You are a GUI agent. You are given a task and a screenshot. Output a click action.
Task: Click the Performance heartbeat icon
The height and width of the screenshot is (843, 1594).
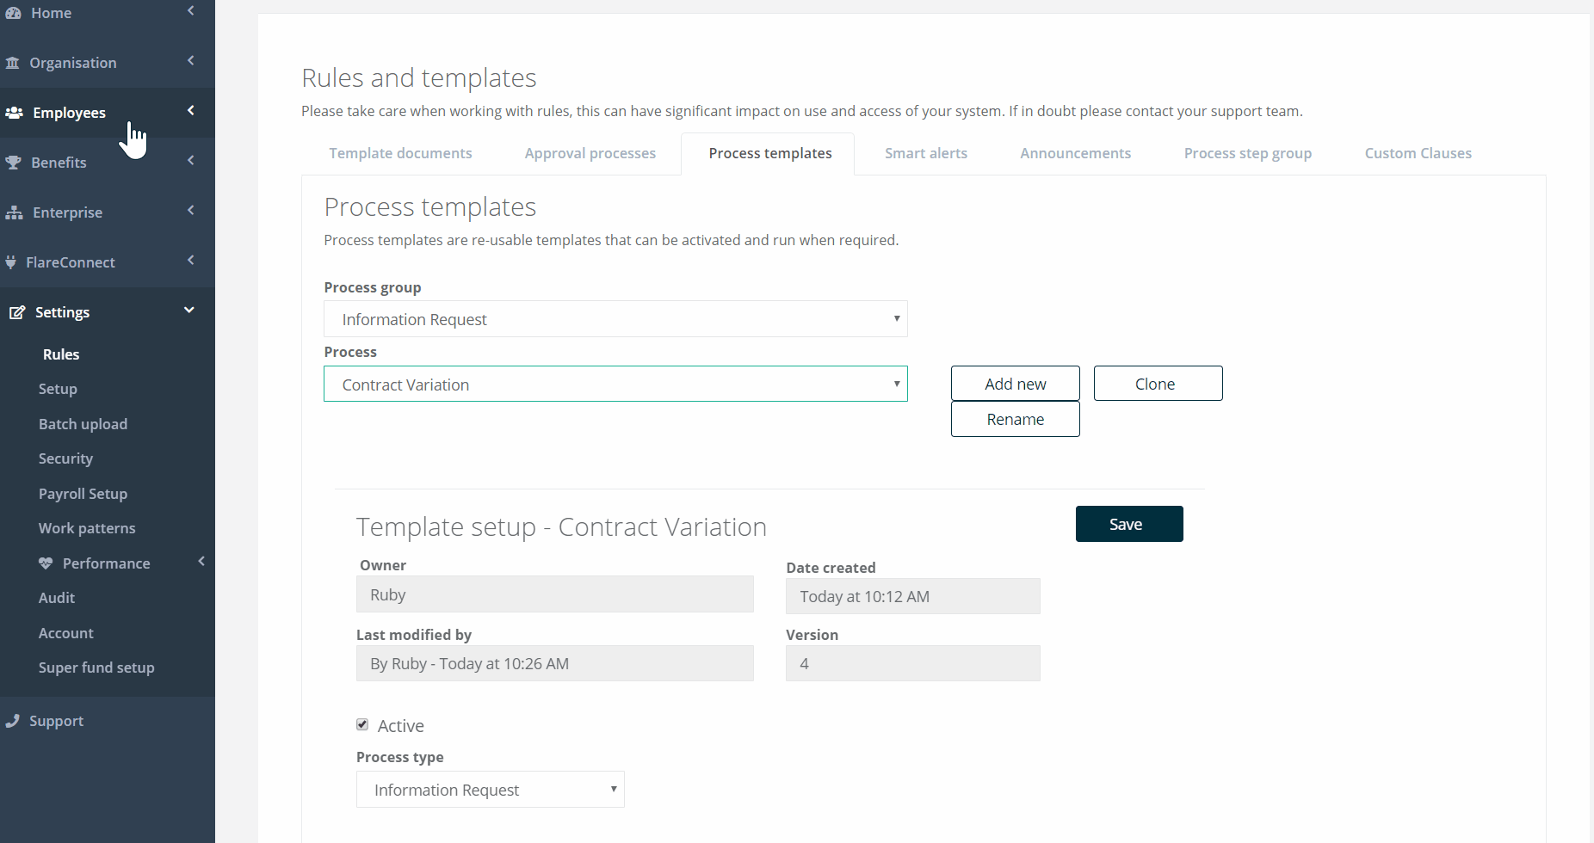(46, 563)
